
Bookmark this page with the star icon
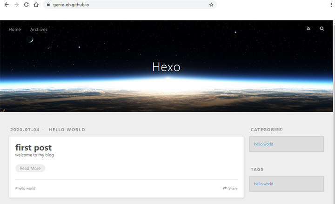[x=211, y=5]
